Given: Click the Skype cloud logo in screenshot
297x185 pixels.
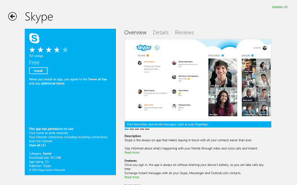Looking at the screenshot, I should 144,48.
